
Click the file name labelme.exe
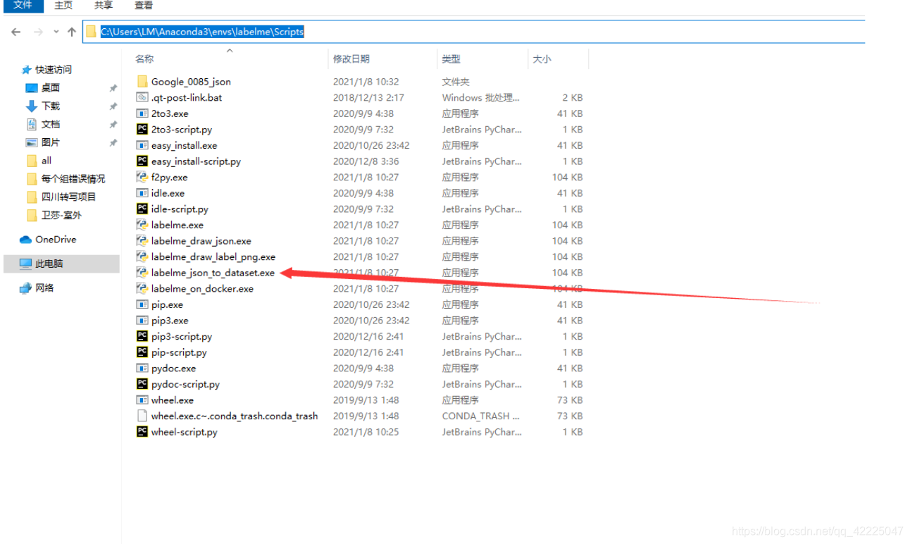point(177,225)
